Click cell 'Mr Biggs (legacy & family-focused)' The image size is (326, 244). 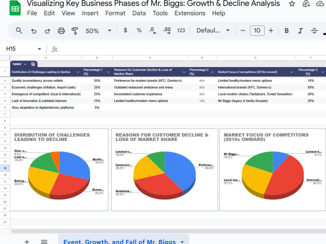point(256,101)
